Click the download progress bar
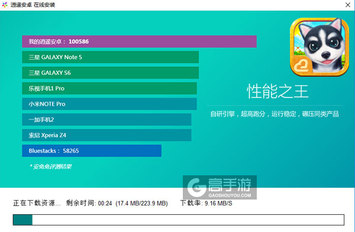The width and height of the screenshot is (355, 232). pyautogui.click(x=179, y=220)
